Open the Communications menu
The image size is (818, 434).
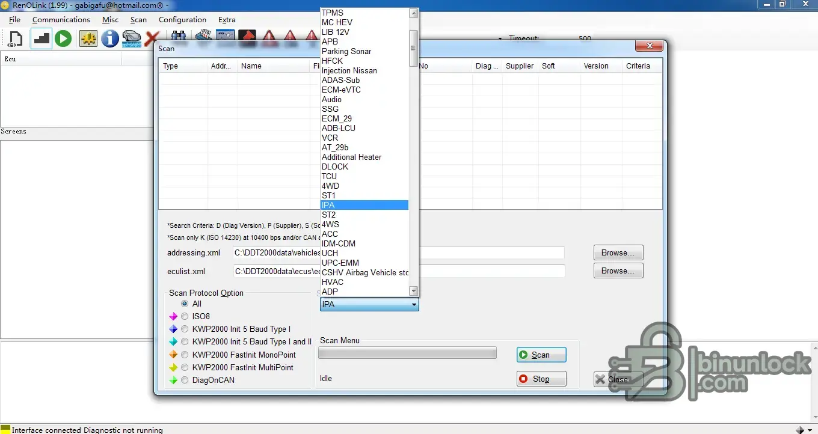[61, 20]
